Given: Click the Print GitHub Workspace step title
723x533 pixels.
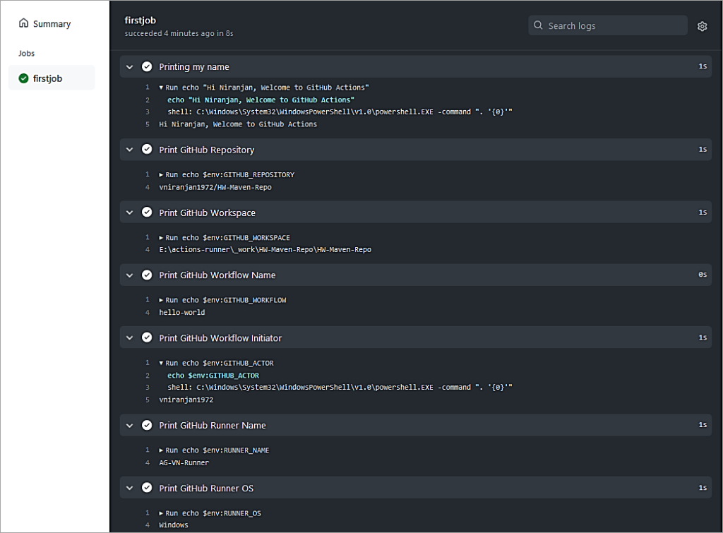Looking at the screenshot, I should pos(207,212).
